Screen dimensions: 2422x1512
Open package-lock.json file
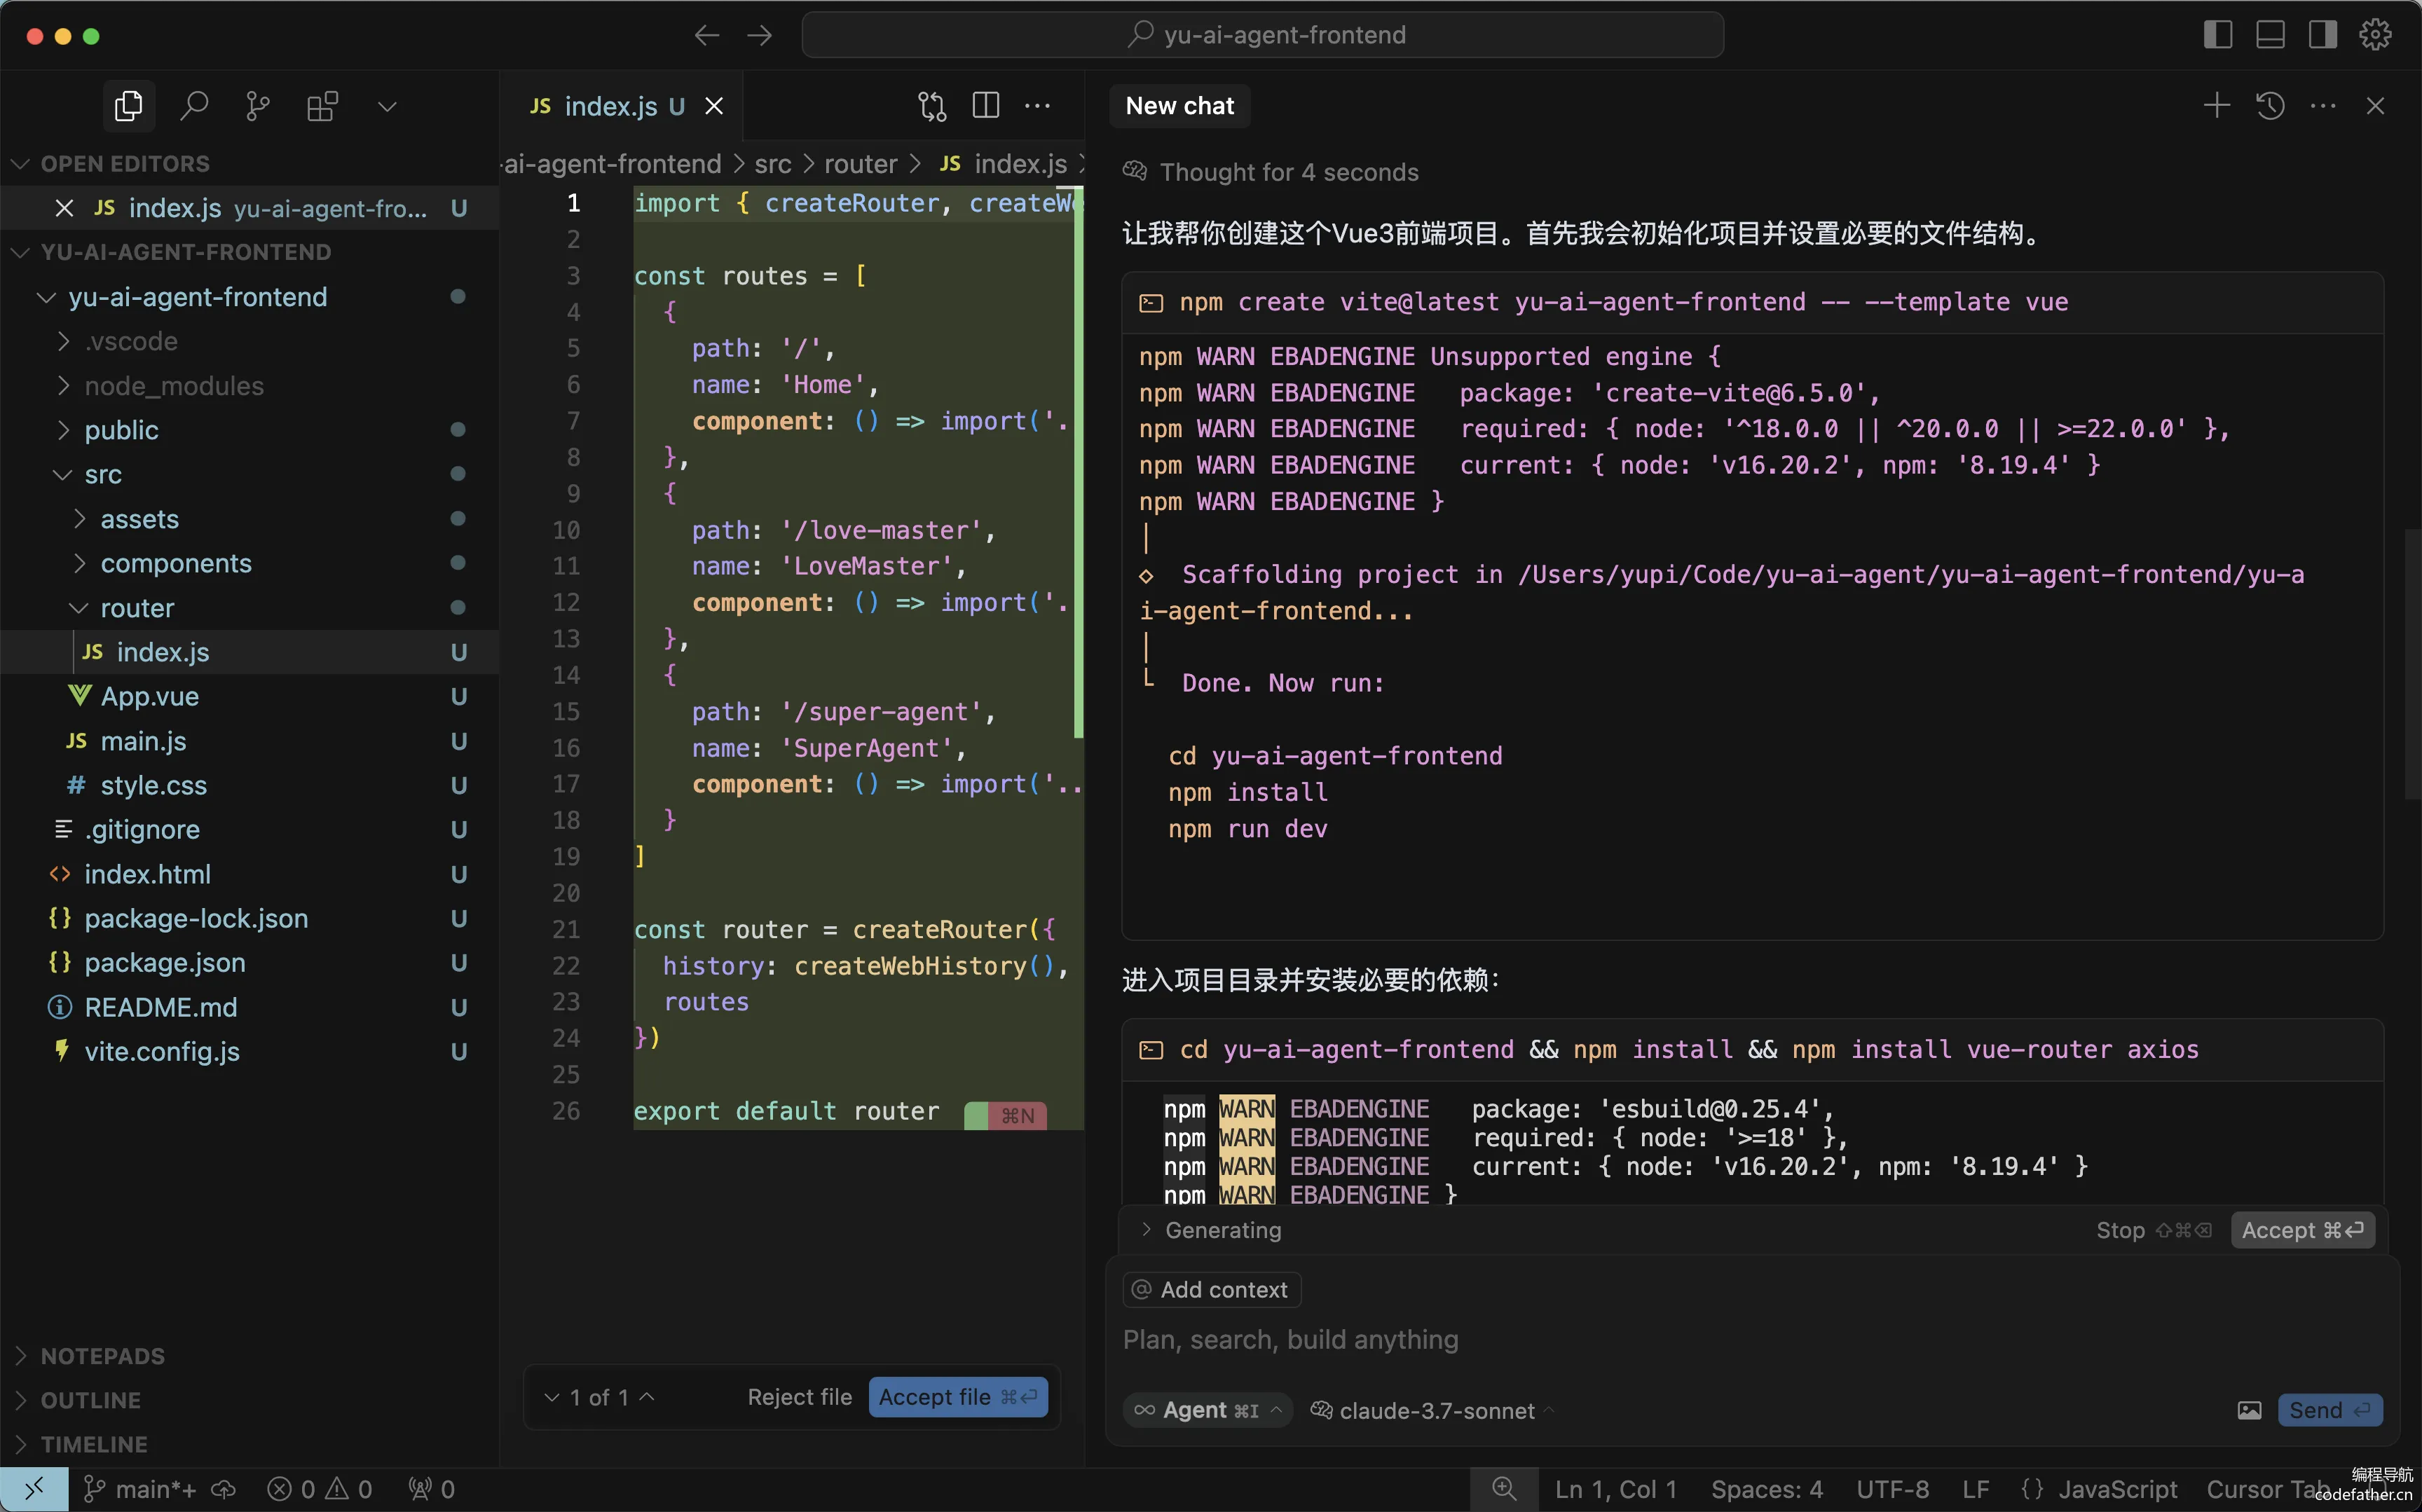[x=250, y=918]
